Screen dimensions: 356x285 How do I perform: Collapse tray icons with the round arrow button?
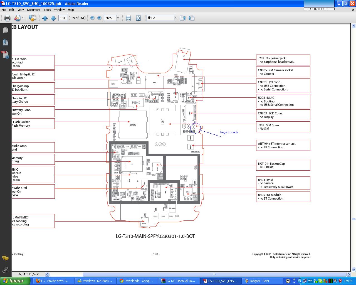tap(300, 281)
